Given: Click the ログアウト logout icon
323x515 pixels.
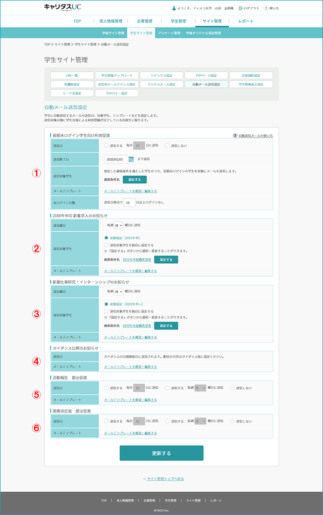Looking at the screenshot, I should [x=240, y=8].
